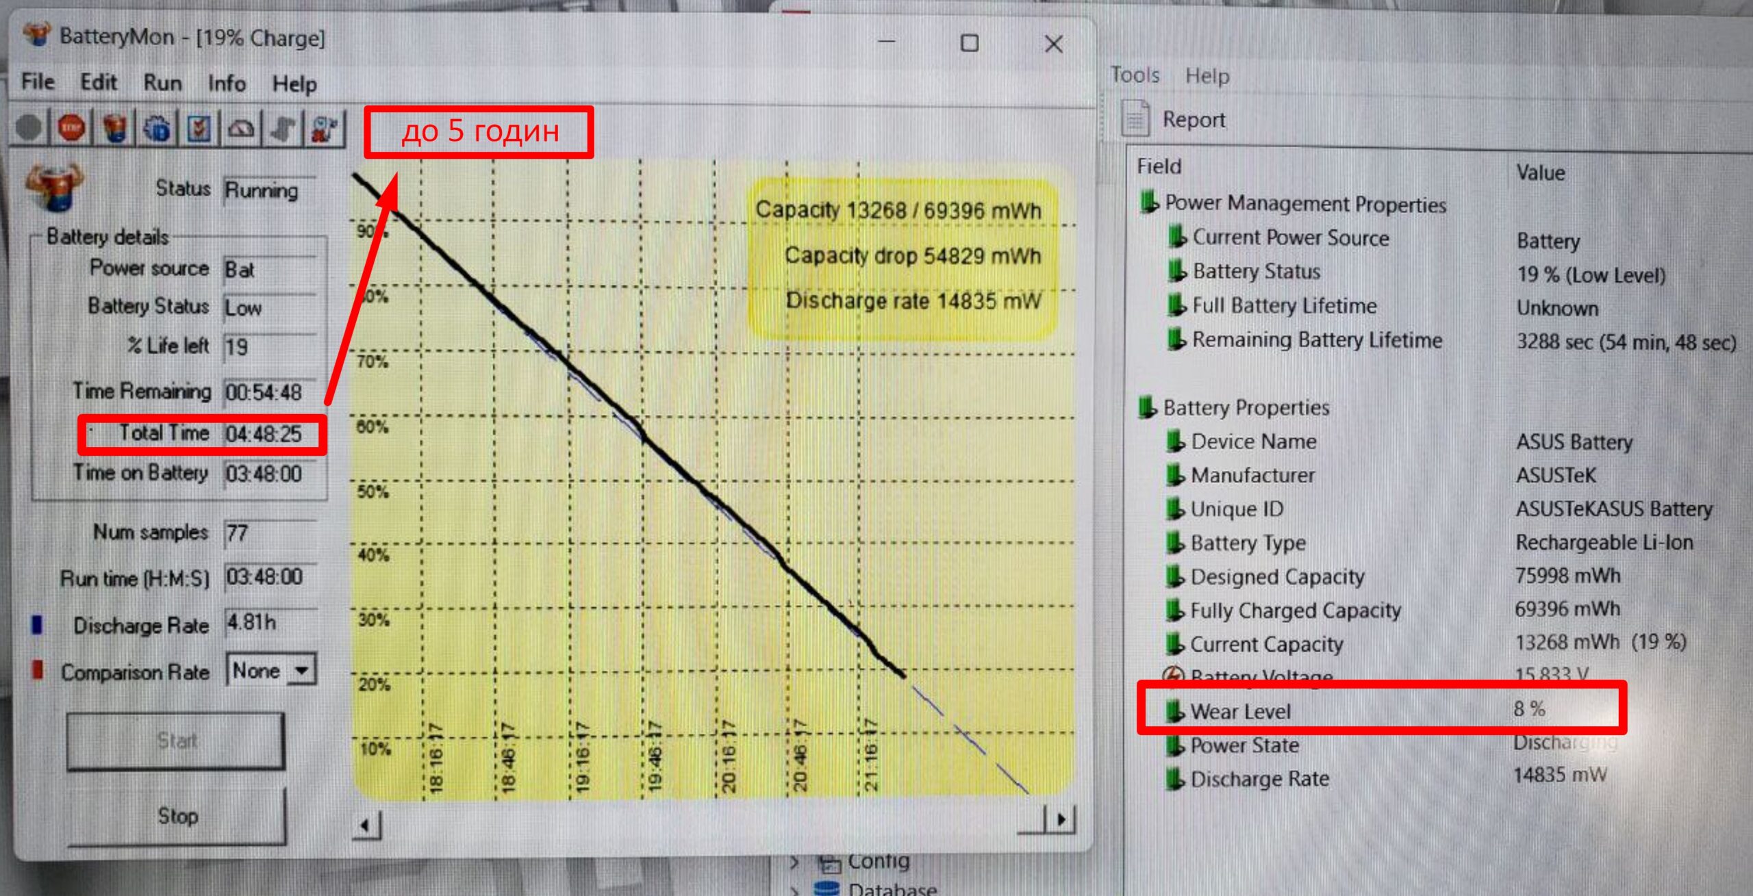Viewport: 1753px width, 896px height.
Task: Open the Tools menu in right window
Action: click(1135, 75)
